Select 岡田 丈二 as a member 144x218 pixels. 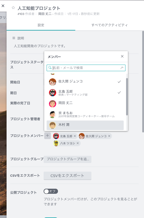[85, 103]
